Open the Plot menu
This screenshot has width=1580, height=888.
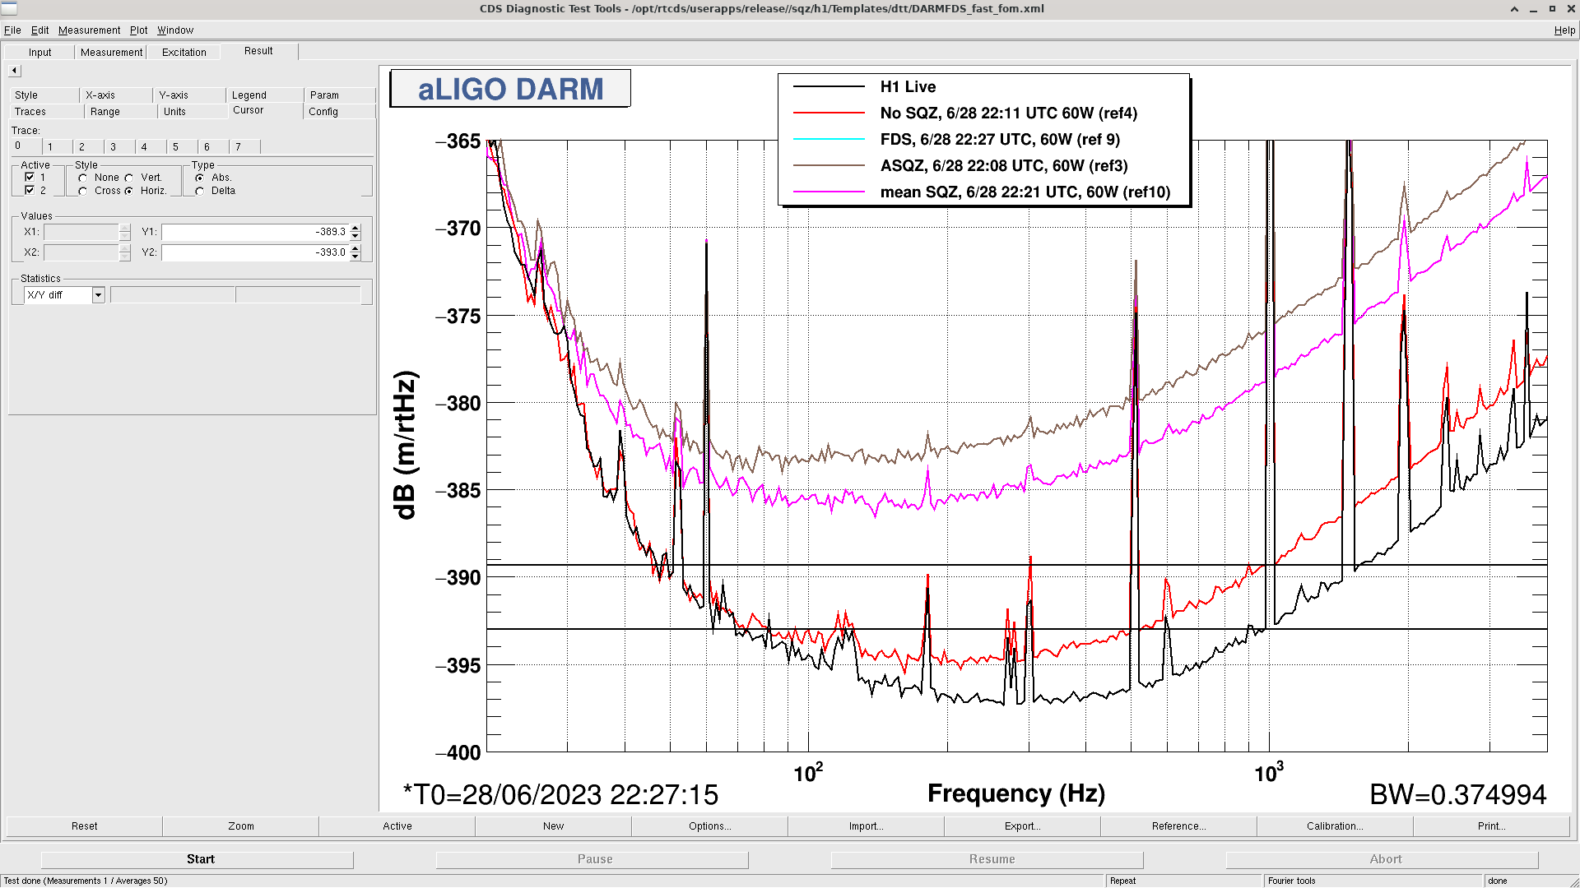(x=138, y=30)
